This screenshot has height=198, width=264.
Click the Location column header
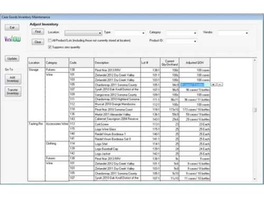click(36, 63)
